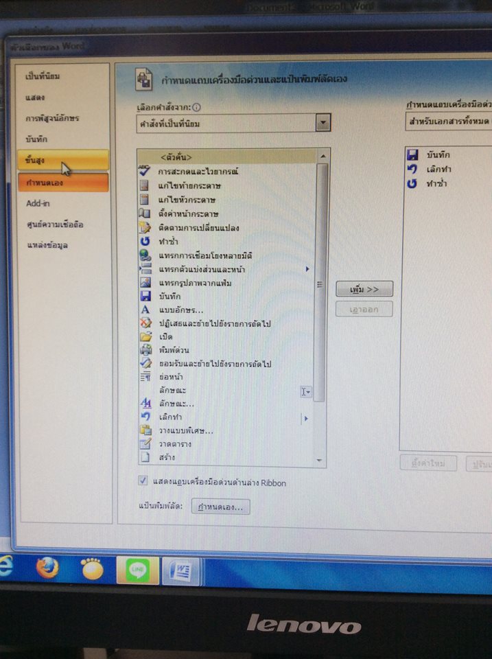Click the paste special icon
Viewport: 492px width, 659px height.
click(145, 430)
